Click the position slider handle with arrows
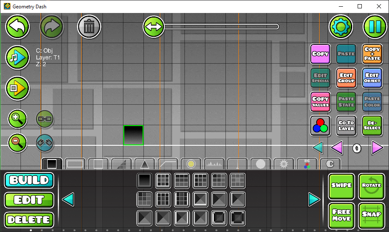 pos(154,26)
